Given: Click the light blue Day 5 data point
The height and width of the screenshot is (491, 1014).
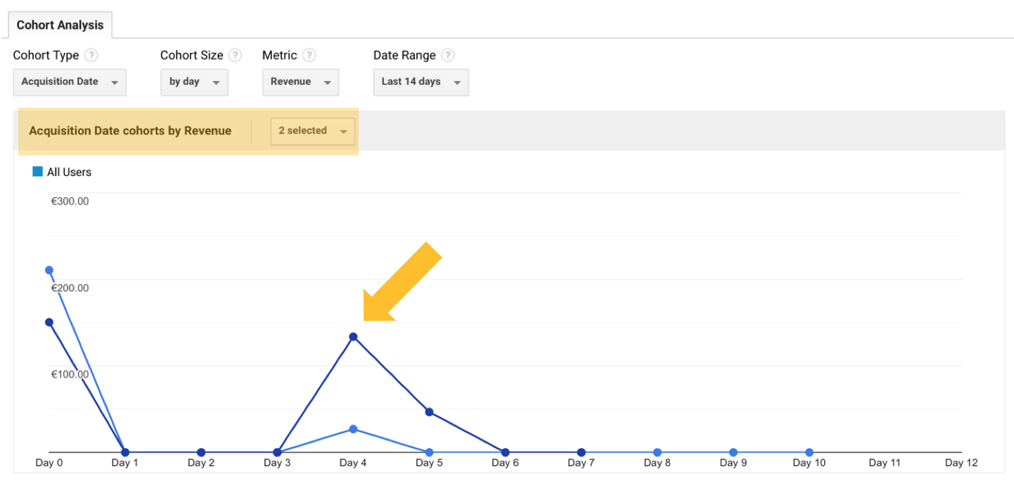Looking at the screenshot, I should click(429, 452).
